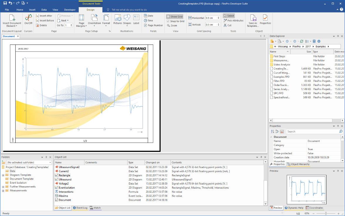Toggle cursors On/Off button
Screen dimensions: 345x216
pos(28,18)
